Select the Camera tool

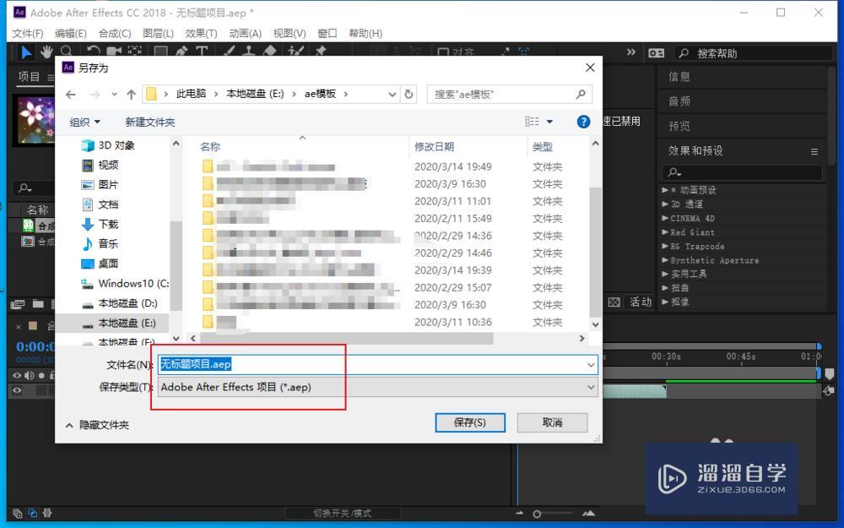pos(114,52)
